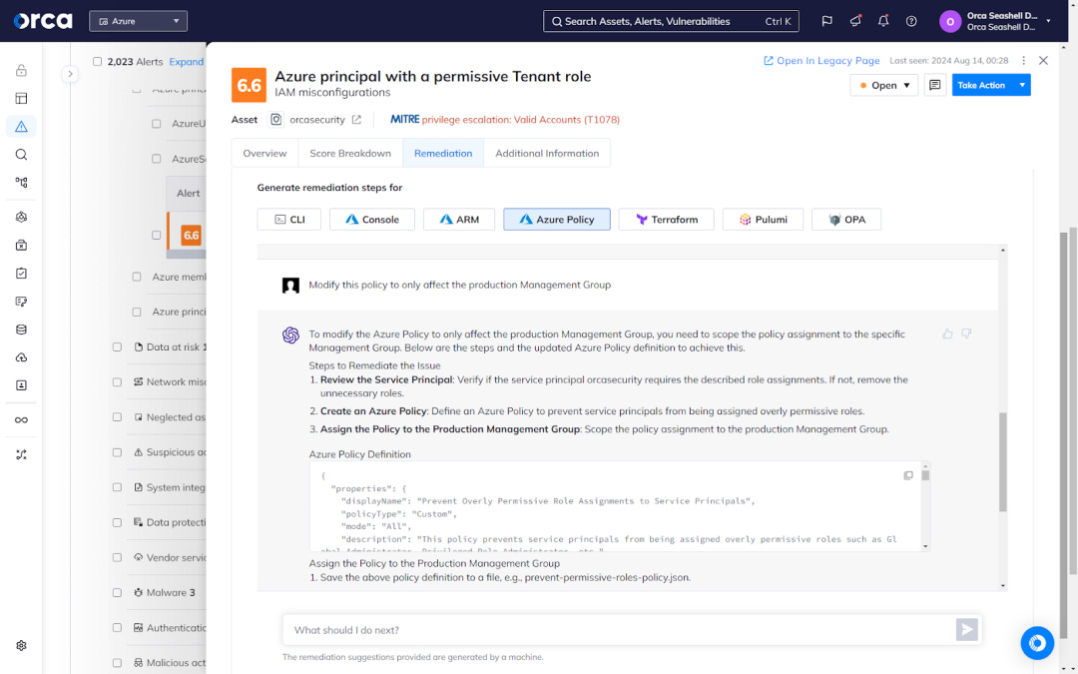Select Terraform remediation option
Image resolution: width=1078 pixels, height=674 pixels.
(x=666, y=220)
